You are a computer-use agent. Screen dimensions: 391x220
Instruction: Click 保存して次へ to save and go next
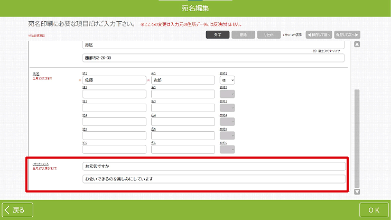tap(347, 34)
